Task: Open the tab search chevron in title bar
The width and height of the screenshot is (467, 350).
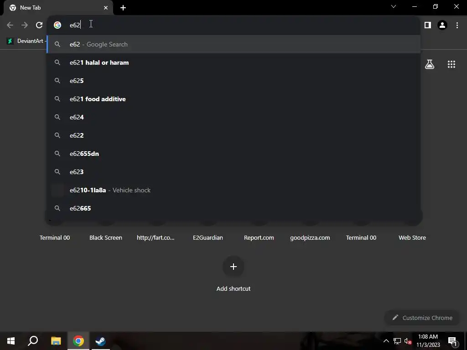Action: pos(394,6)
